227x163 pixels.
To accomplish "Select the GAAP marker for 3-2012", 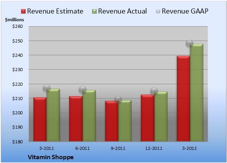I will [190, 44].
